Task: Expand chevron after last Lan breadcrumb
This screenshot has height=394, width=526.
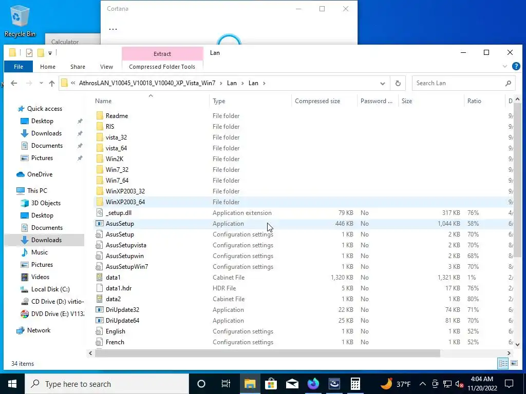Action: [x=265, y=83]
